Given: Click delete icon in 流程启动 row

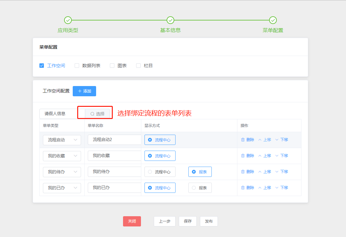Looking at the screenshot, I should pos(243,140).
